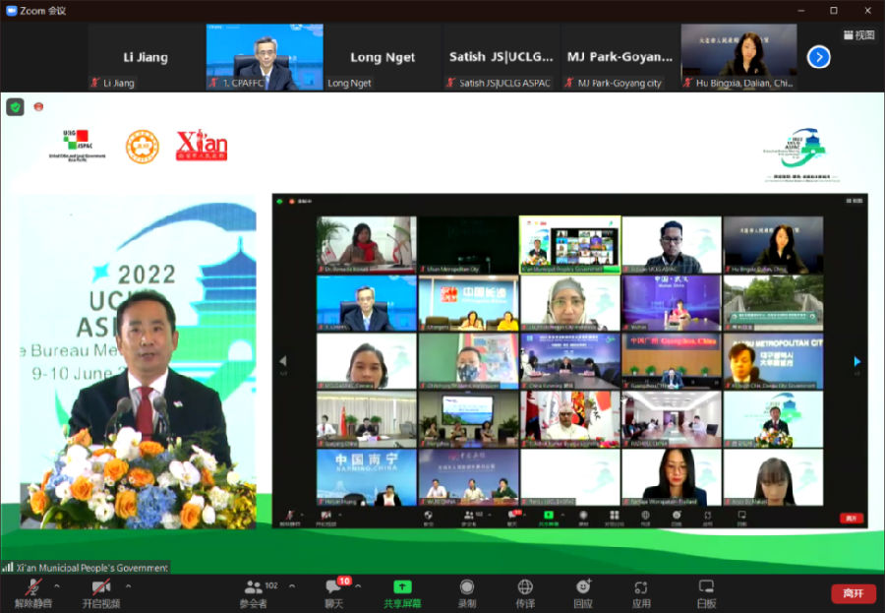This screenshot has height=613, width=885.
Task: Expand video options arrow beside 开启视频
Action: point(128,586)
